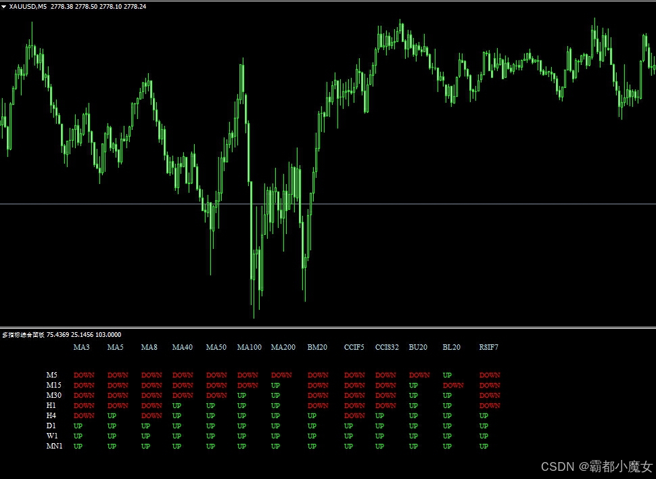Click the indicator values 75.4369 25.1456 103.0000
656x479 pixels.
[84, 334]
